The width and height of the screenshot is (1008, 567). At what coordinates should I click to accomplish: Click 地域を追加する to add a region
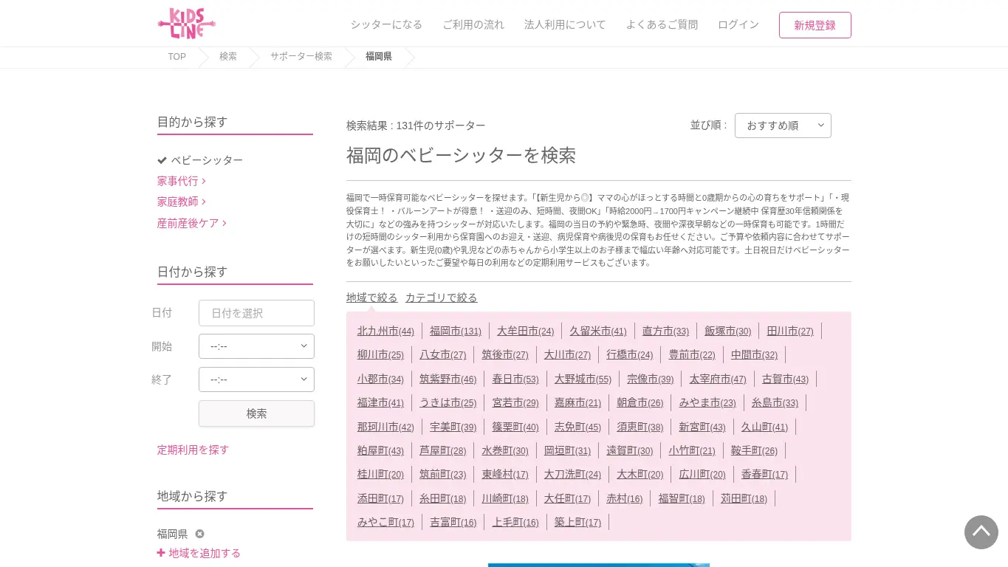(x=205, y=553)
